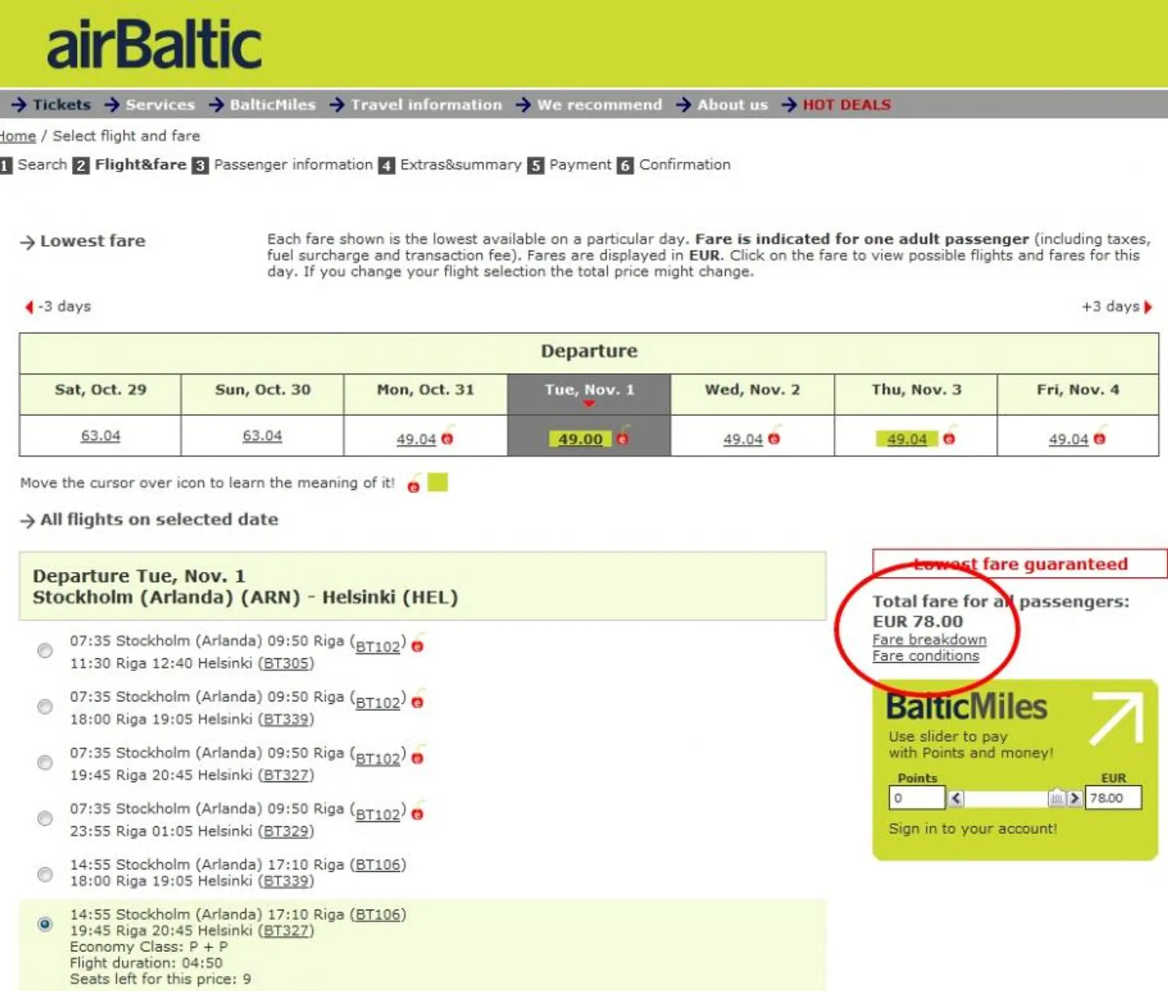Screen dimensions: 1168x991
Task: Select the 49.04 fare on Wed, Nov. 2
Action: 743,439
